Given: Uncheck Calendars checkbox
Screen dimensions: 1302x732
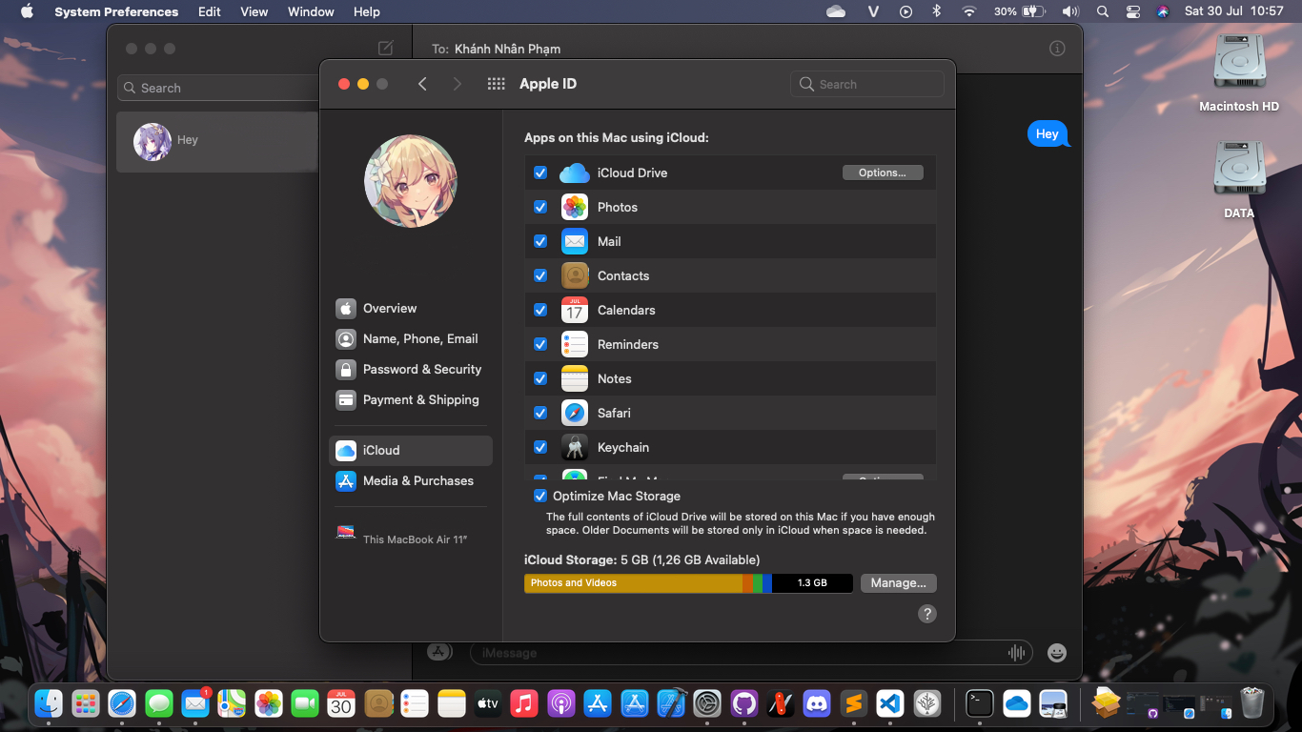Looking at the screenshot, I should click(540, 310).
